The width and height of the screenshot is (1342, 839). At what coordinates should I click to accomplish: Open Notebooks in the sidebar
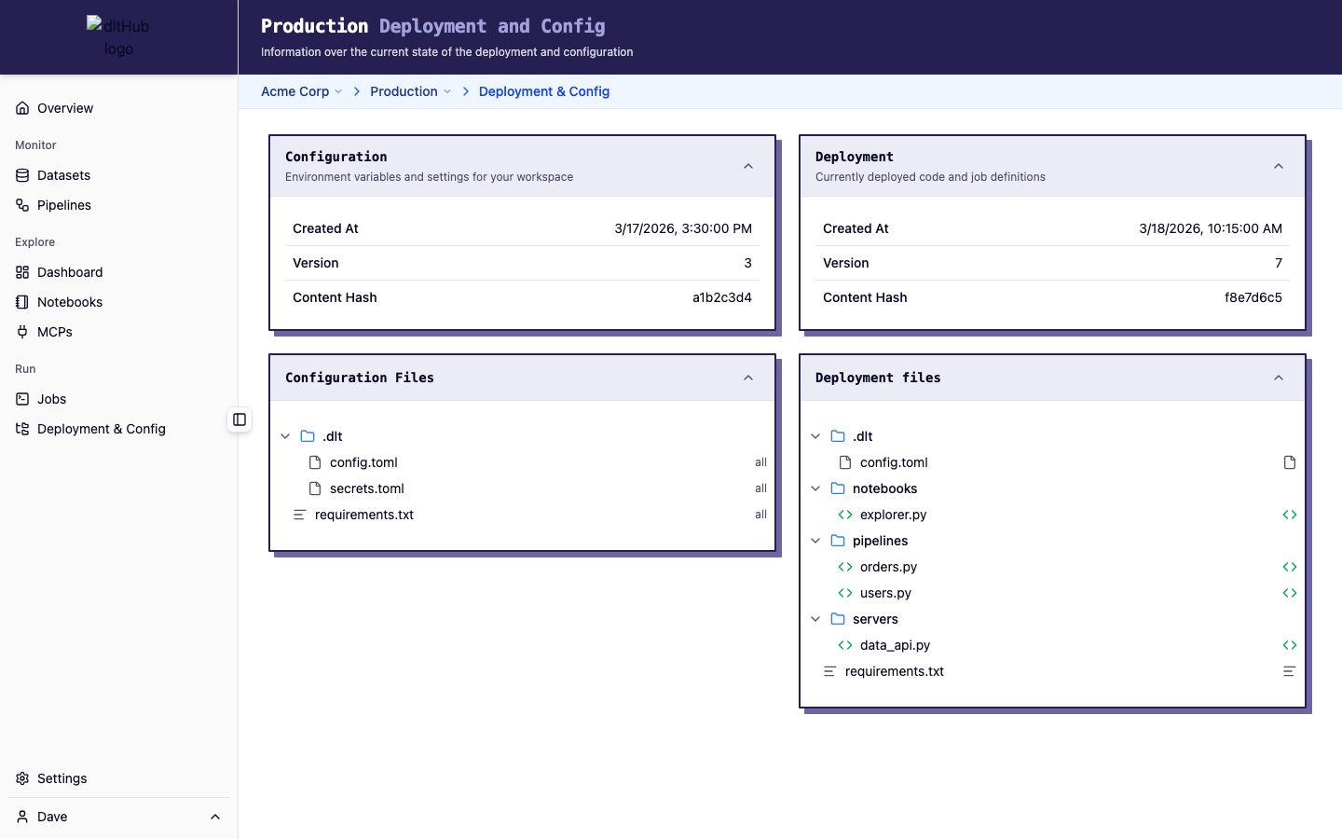tap(118, 302)
